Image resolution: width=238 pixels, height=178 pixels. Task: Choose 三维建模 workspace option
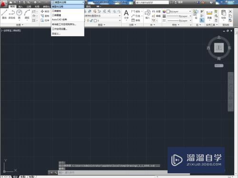[68, 15]
